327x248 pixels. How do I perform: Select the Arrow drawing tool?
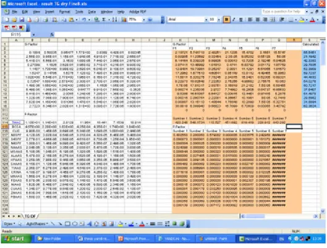(60, 224)
